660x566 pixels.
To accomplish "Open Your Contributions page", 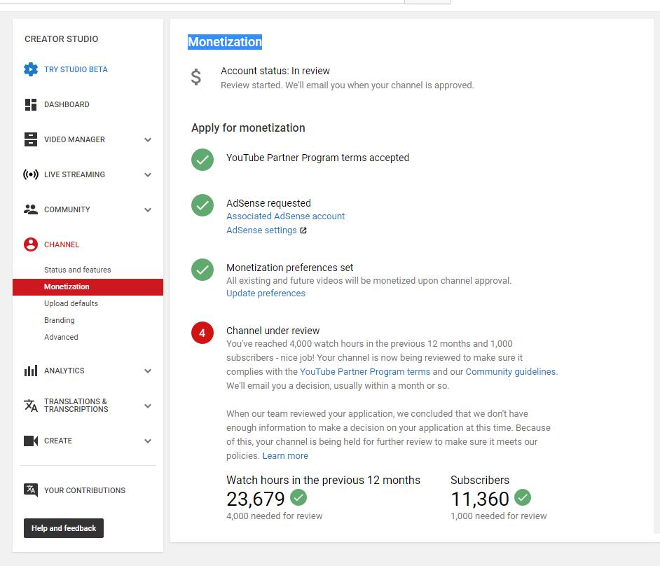I will pos(85,490).
